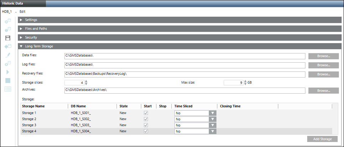Click the Recovery files path field
This screenshot has height=147, width=344.
[184, 74]
